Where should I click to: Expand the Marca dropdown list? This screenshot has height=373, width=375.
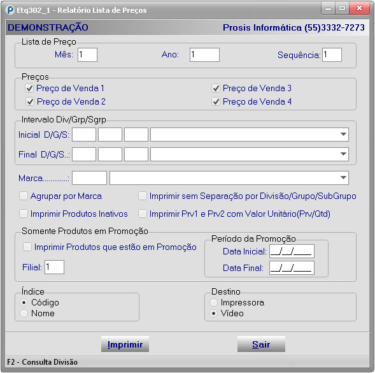(x=343, y=178)
